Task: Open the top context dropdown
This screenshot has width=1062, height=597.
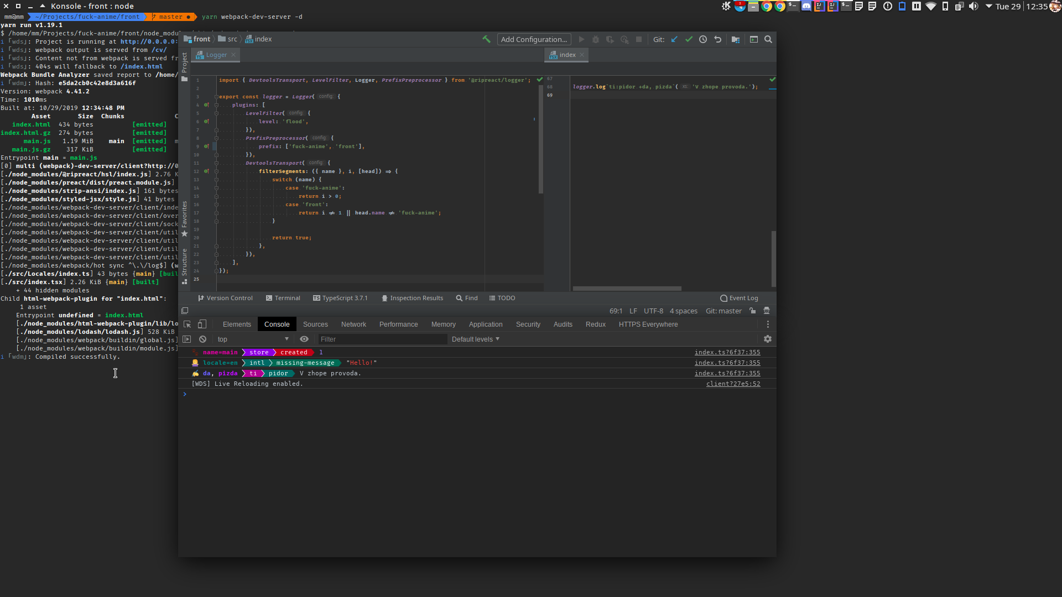Action: 253,339
